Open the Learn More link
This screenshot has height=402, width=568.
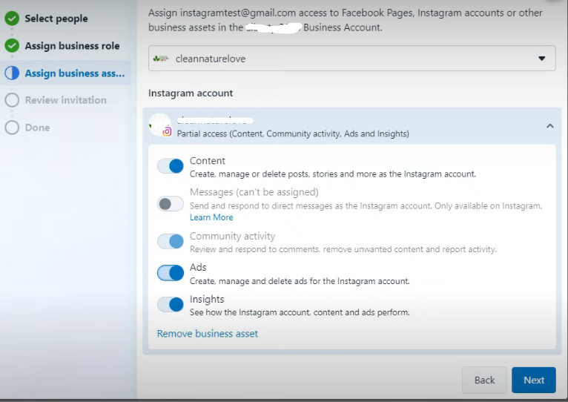(x=211, y=217)
